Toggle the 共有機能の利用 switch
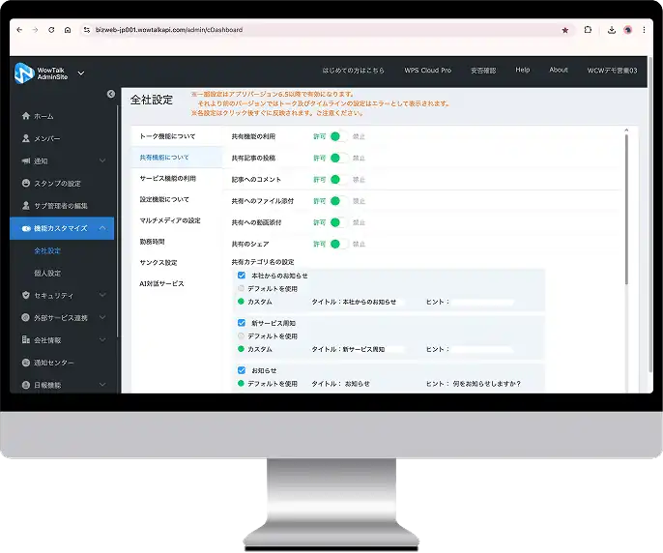 [x=339, y=136]
